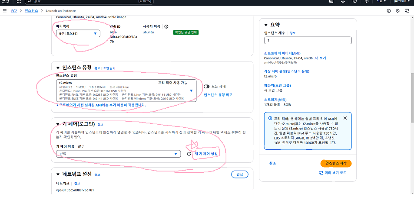Screen dimensions: 414x197
Task: Open the AWS services grid menu
Action: 19,1
